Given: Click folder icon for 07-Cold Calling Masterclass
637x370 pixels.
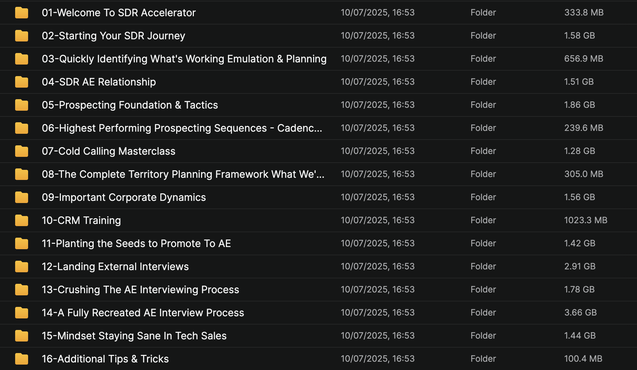Looking at the screenshot, I should [x=22, y=151].
